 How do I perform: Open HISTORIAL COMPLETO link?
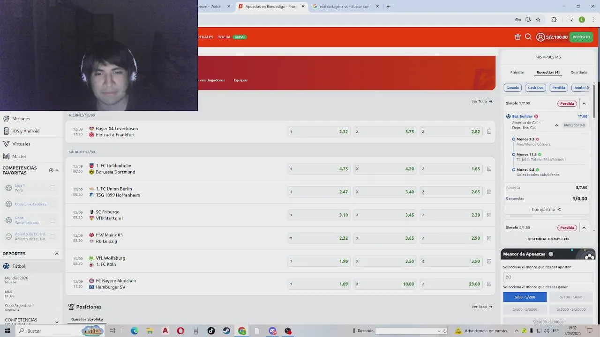pyautogui.click(x=548, y=239)
